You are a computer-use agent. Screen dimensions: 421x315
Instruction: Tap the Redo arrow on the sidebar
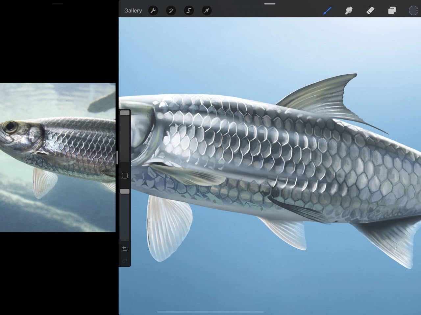click(125, 260)
